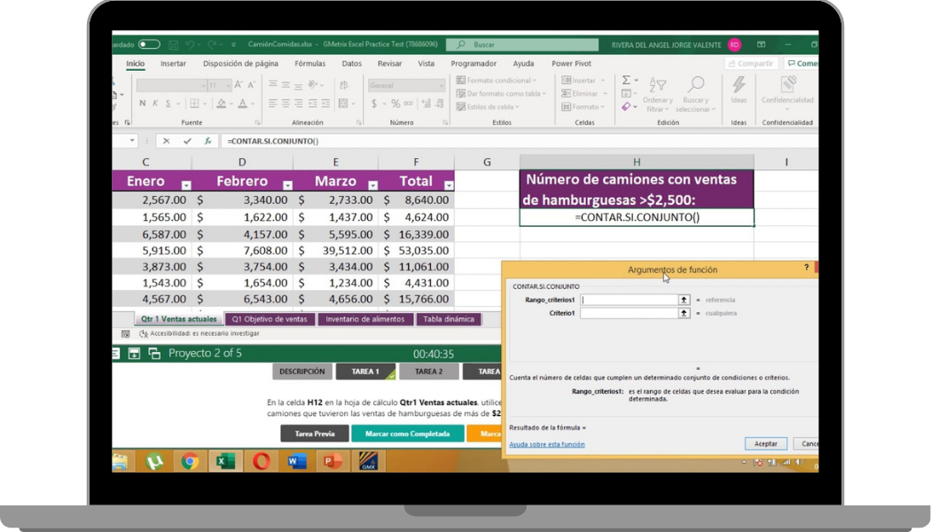Expand the Total column filter dropdown
The height and width of the screenshot is (532, 931).
(x=449, y=185)
